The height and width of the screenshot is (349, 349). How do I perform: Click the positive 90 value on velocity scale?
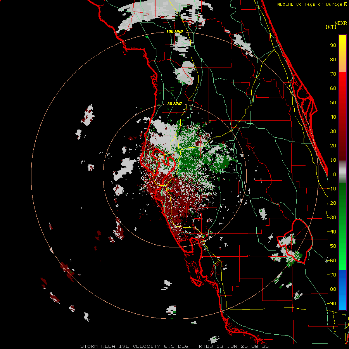(x=333, y=45)
